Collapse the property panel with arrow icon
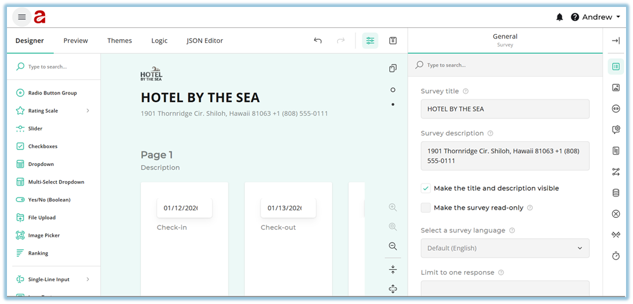The image size is (633, 304). point(615,41)
